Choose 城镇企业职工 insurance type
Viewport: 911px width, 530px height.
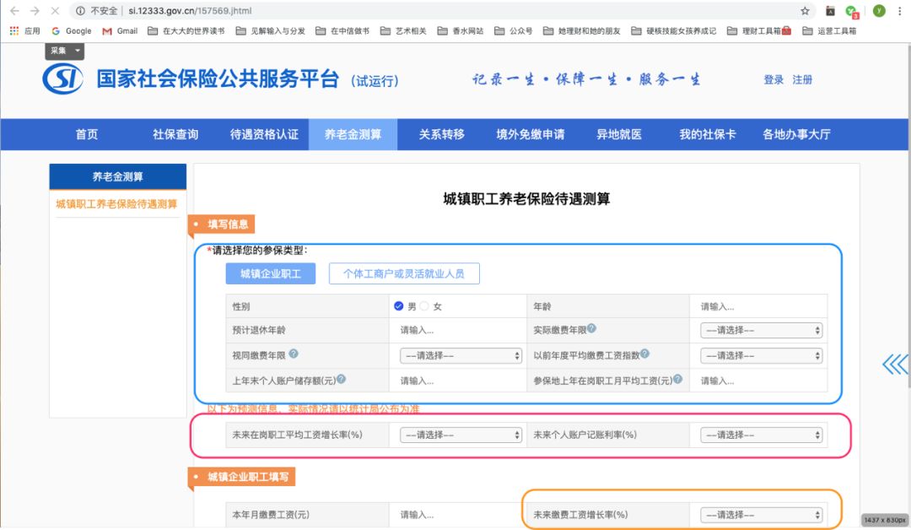coord(271,273)
